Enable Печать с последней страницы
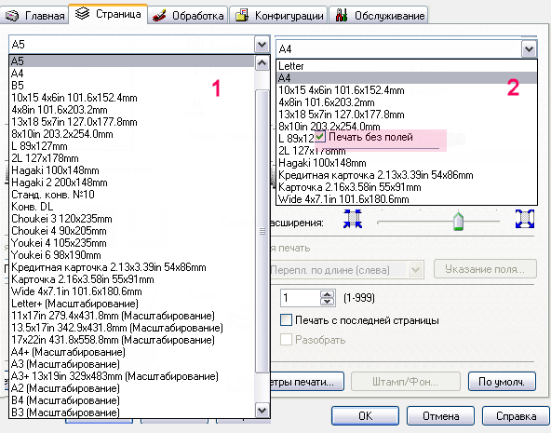This screenshot has width=551, height=433. click(286, 320)
